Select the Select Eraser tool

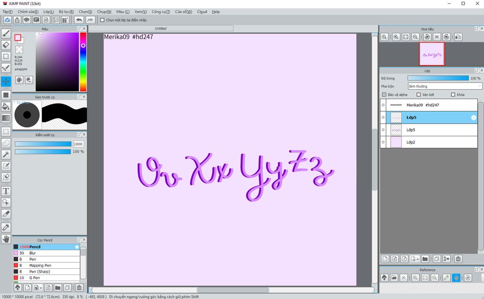6,177
